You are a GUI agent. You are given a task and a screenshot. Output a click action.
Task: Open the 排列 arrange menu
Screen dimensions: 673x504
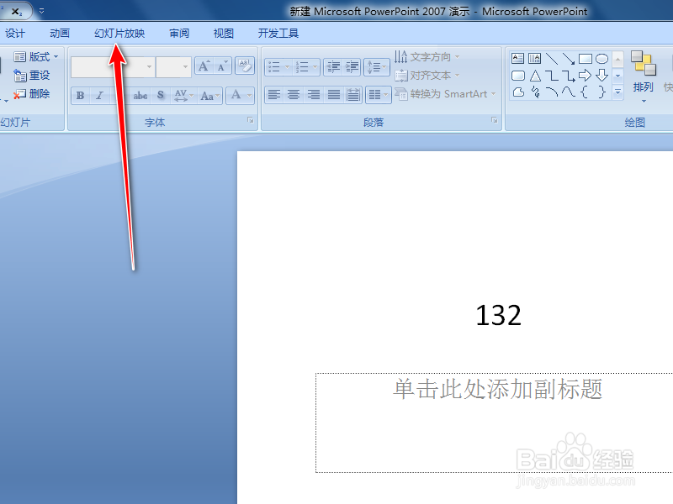(x=643, y=77)
